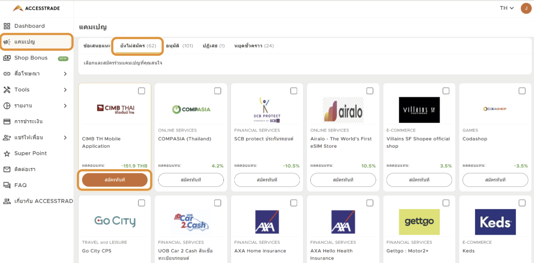Tick the Go City CPS checkbox

pyautogui.click(x=142, y=203)
